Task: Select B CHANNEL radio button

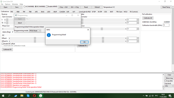Action: coord(36,7)
